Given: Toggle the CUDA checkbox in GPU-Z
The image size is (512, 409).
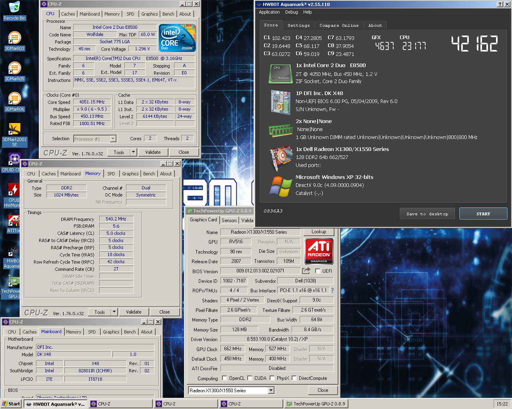Looking at the screenshot, I should (x=250, y=378).
